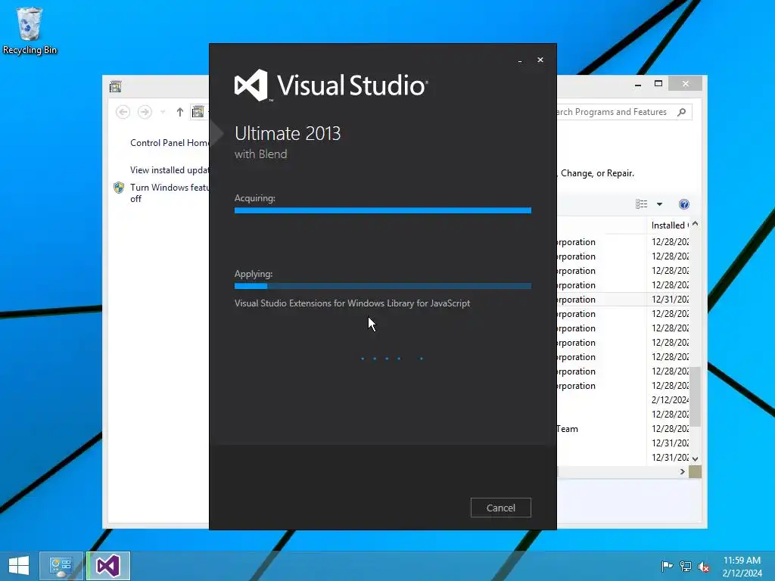
Task: Click the address bar Programs icon
Action: click(x=198, y=112)
